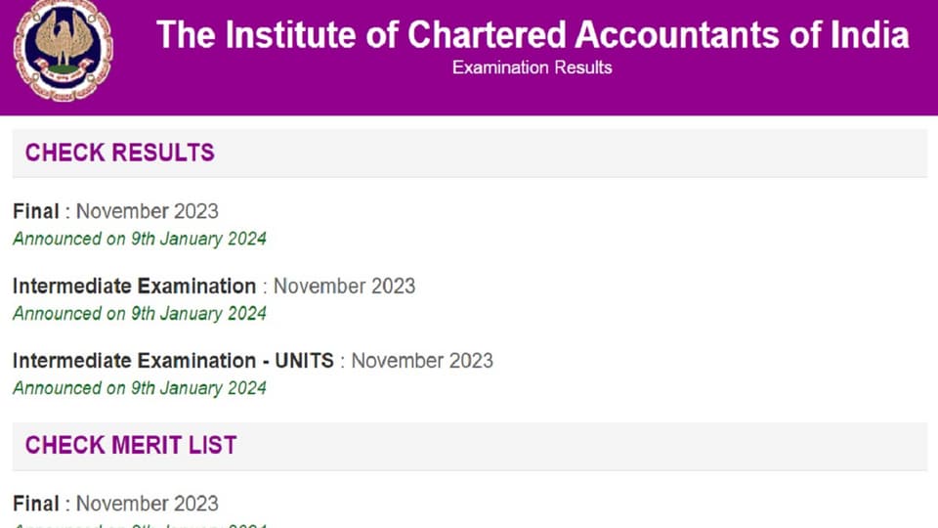Click the ICAI emblem logo
This screenshot has height=528, width=938.
pyautogui.click(x=64, y=52)
